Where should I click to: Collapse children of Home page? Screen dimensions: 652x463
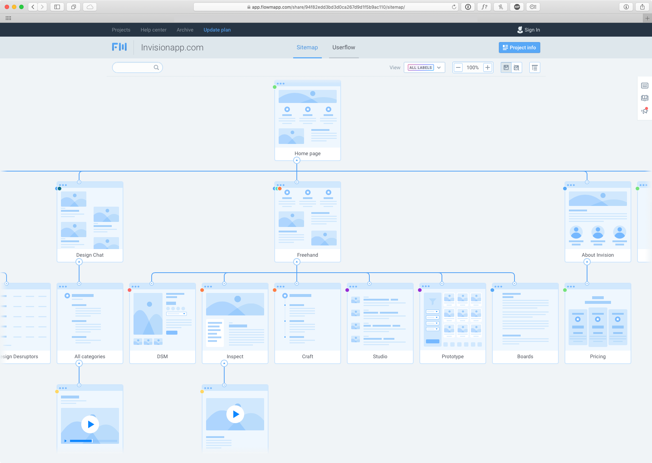tap(297, 160)
